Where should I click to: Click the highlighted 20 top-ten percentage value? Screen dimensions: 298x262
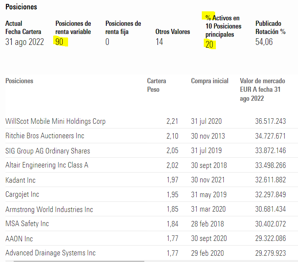tap(210, 45)
